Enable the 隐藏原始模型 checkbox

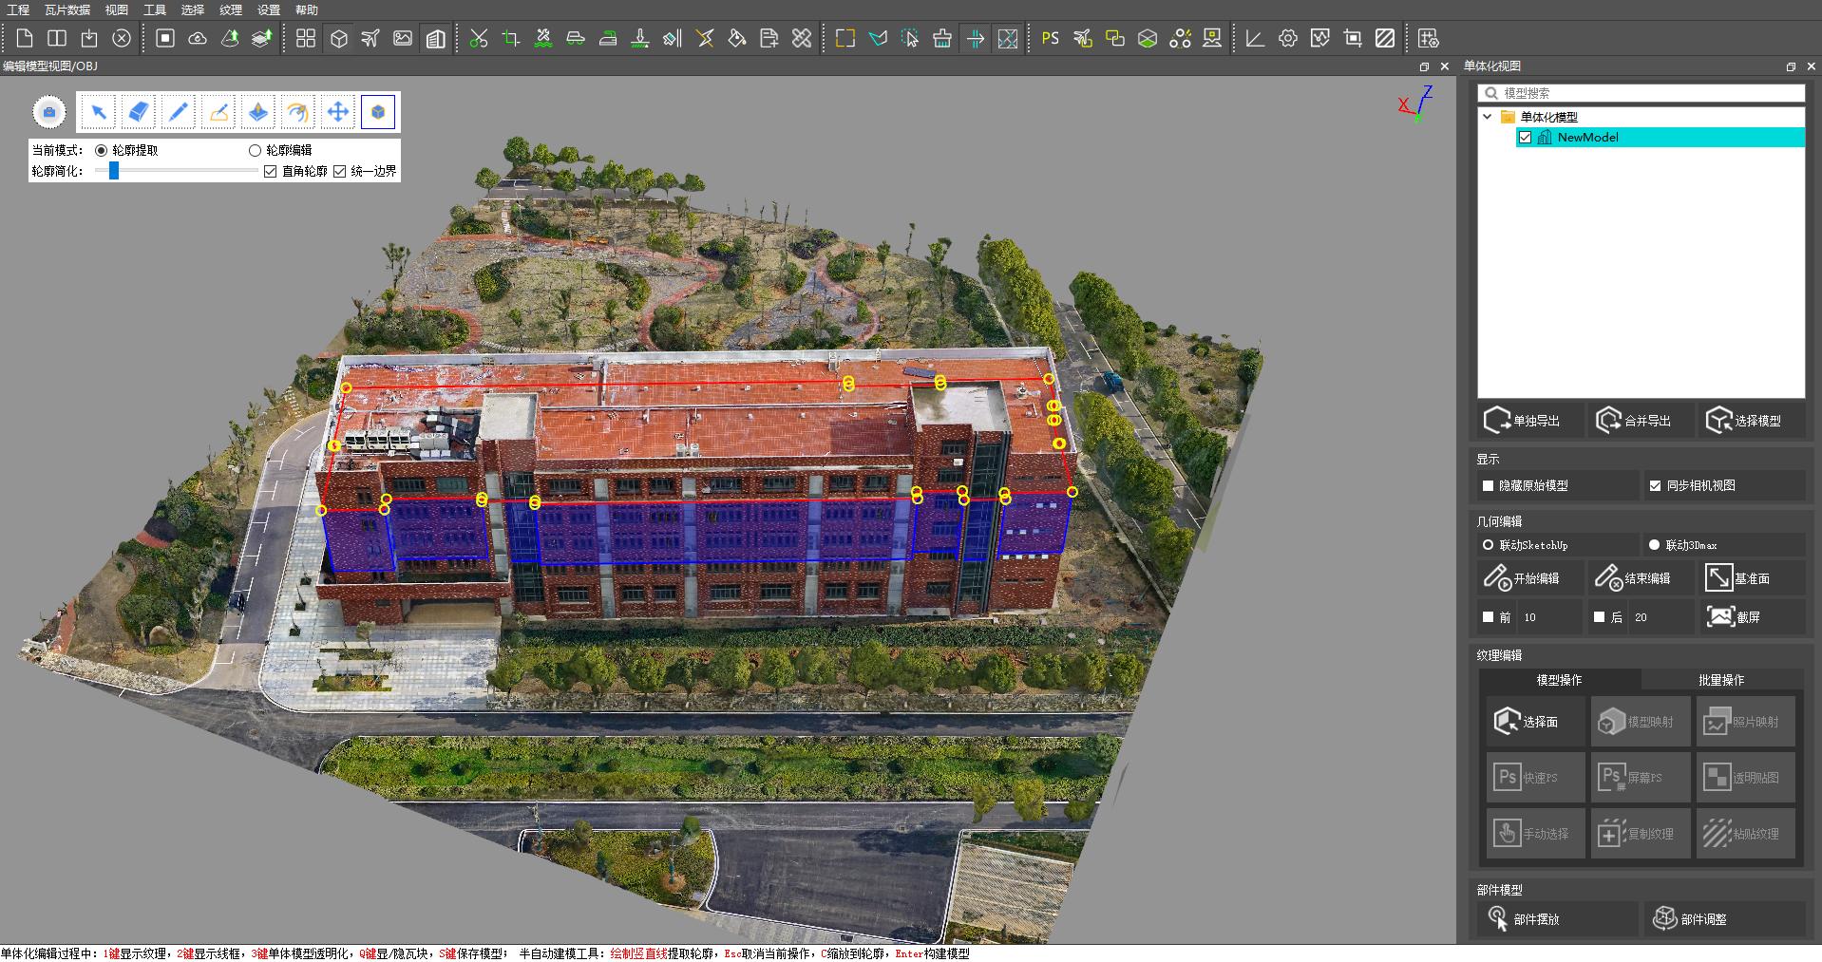pyautogui.click(x=1489, y=485)
